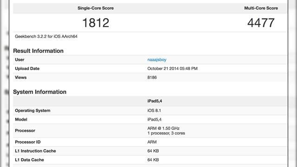Select the ARM @ 1.50 GHz text
The width and height of the screenshot is (297, 167).
pos(163,128)
